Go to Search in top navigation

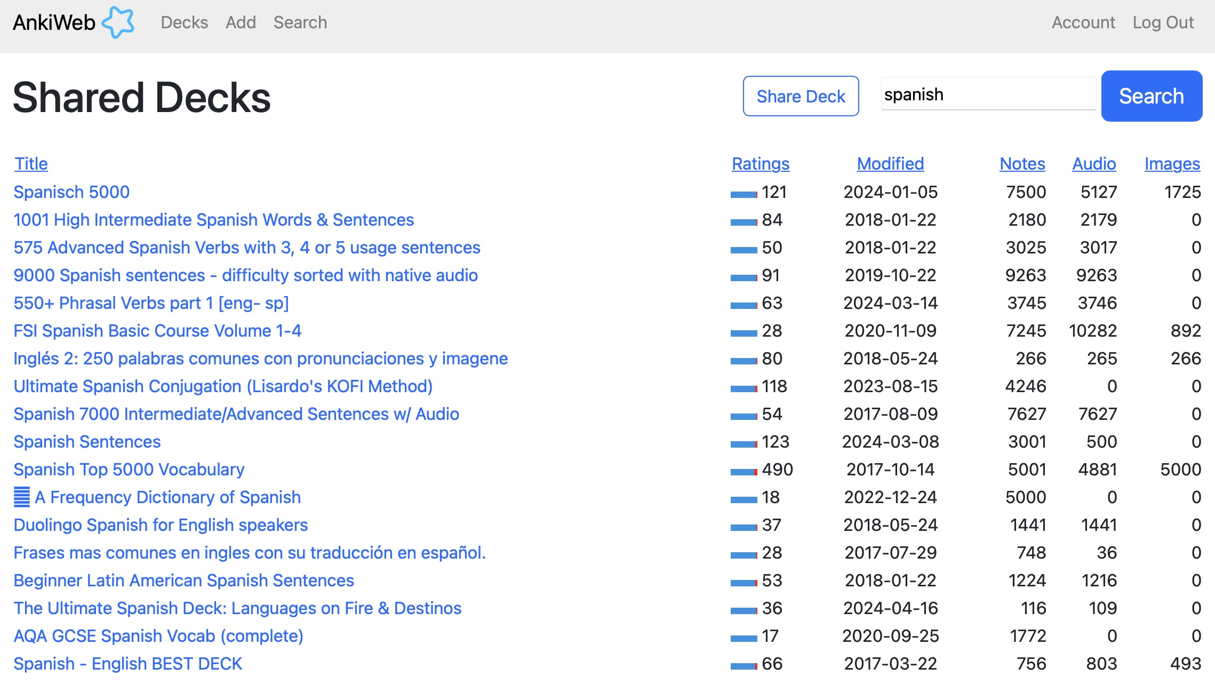300,22
